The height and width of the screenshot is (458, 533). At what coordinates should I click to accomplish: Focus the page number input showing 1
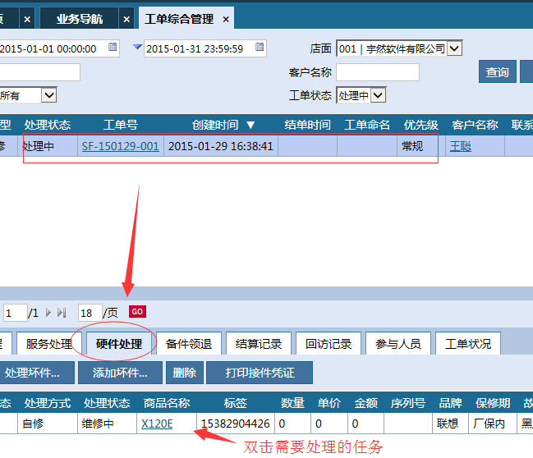coord(16,313)
